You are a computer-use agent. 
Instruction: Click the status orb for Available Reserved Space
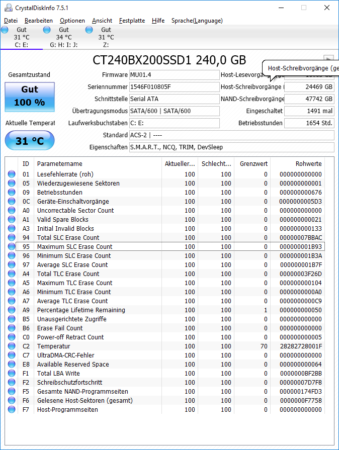(x=12, y=364)
